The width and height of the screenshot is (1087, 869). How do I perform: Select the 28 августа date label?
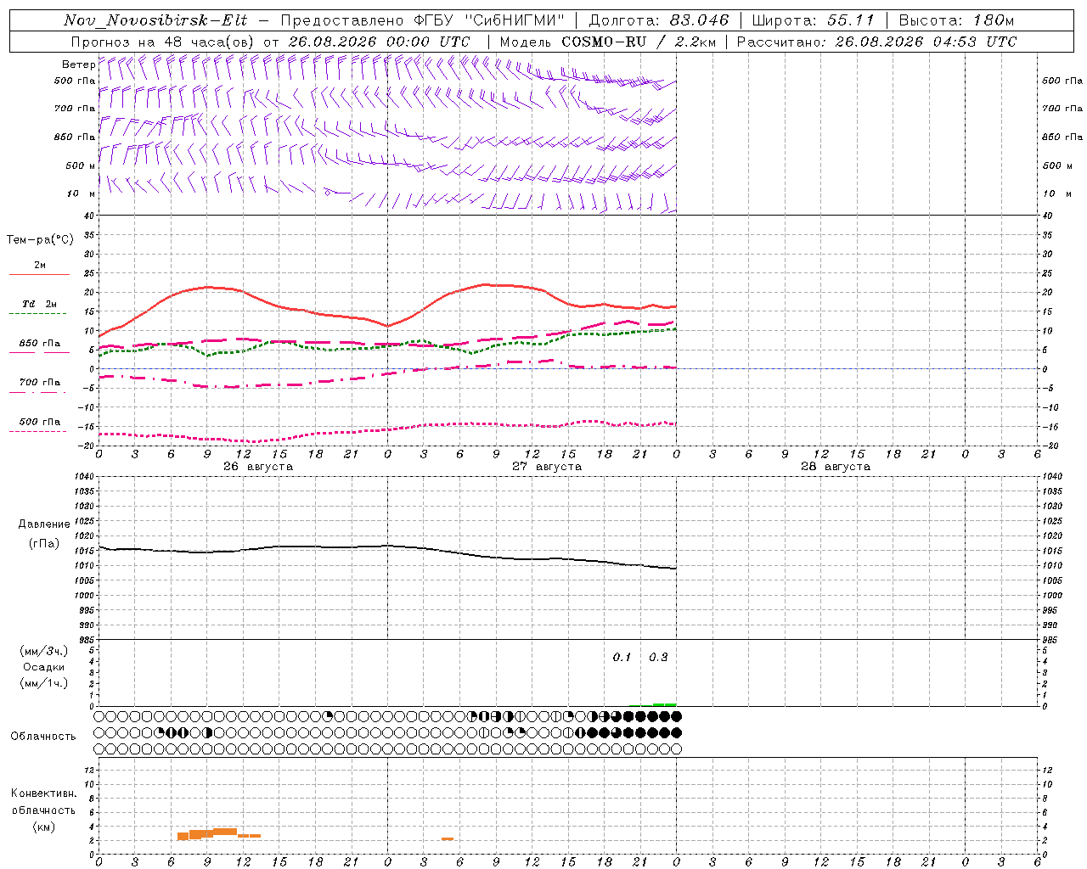pyautogui.click(x=836, y=467)
